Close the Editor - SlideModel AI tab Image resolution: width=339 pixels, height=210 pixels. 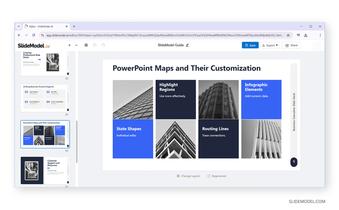click(67, 26)
